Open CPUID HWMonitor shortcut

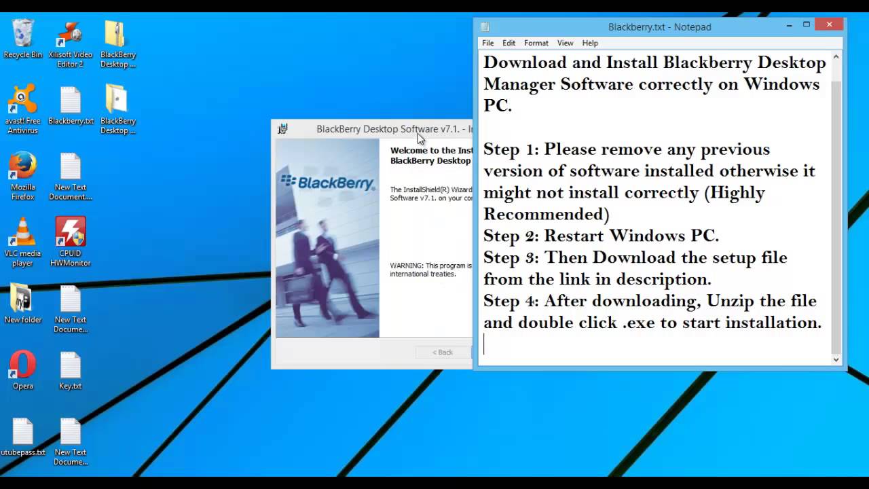pos(71,242)
